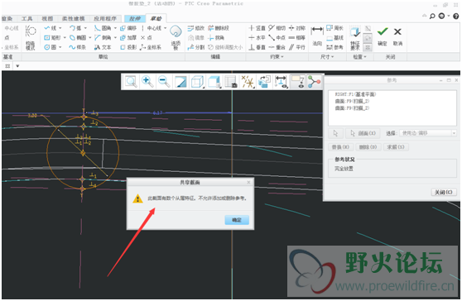Click the 分割 (Divide) edit tool
The width and height of the screenshot is (462, 301).
[196, 47]
